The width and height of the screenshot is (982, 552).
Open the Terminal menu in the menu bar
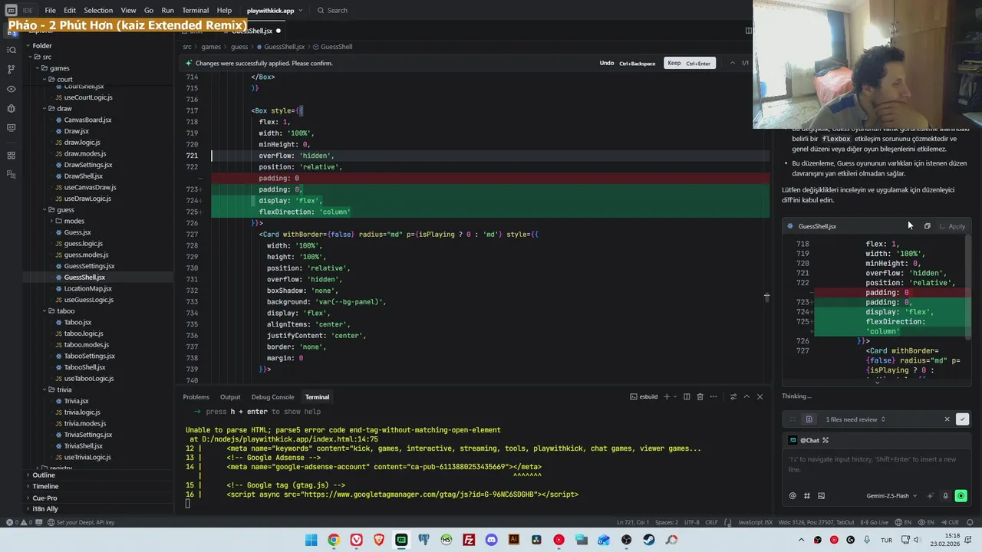pos(195,11)
